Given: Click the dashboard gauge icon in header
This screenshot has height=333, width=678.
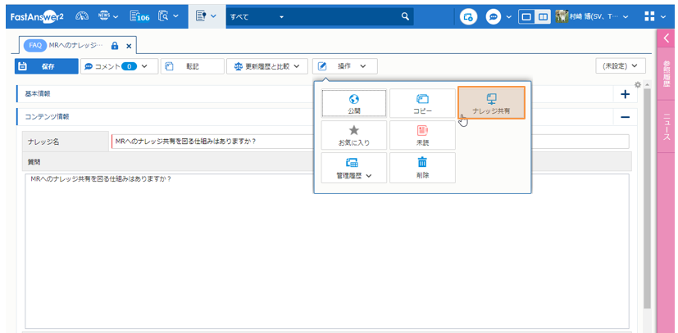Looking at the screenshot, I should click(82, 16).
